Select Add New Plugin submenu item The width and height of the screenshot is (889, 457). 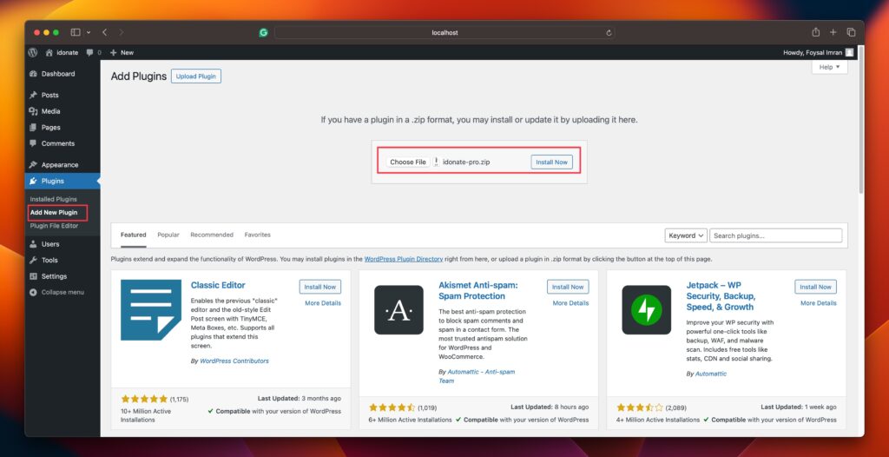54,212
